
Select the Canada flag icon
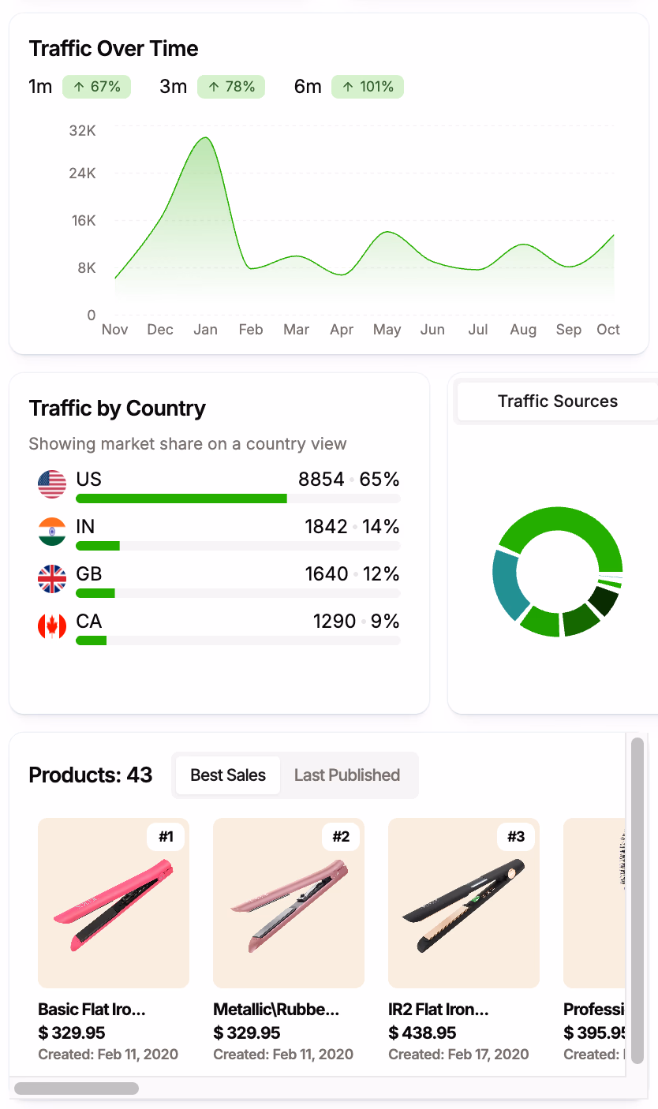point(52,626)
